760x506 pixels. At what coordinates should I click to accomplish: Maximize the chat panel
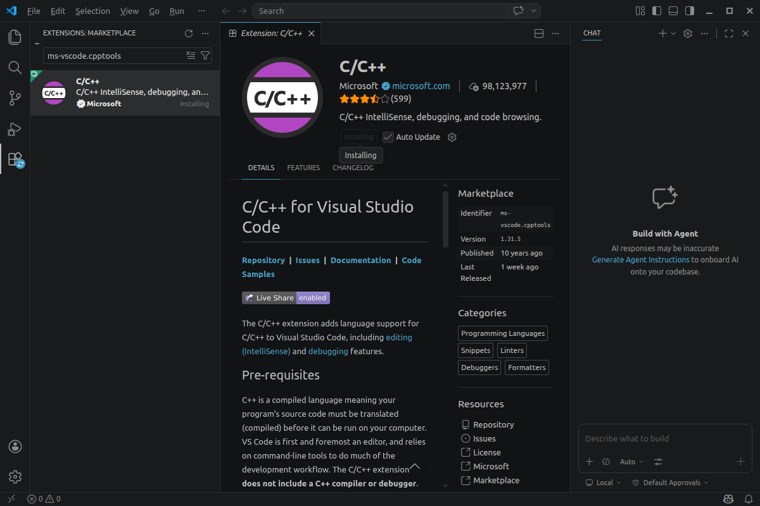click(x=729, y=34)
